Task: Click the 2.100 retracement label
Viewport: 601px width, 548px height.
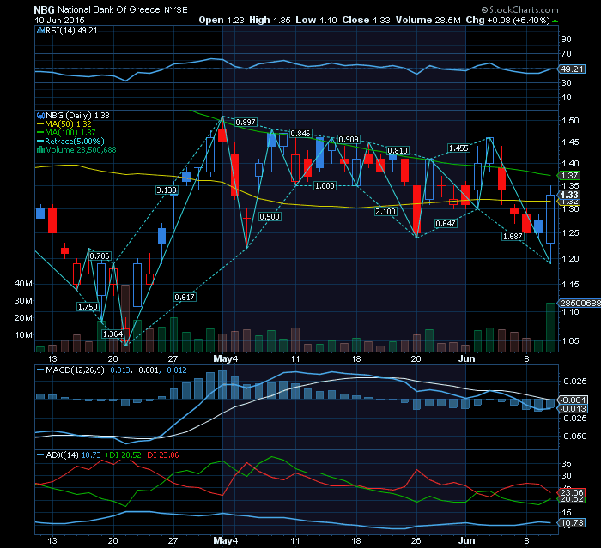Action: coord(385,211)
